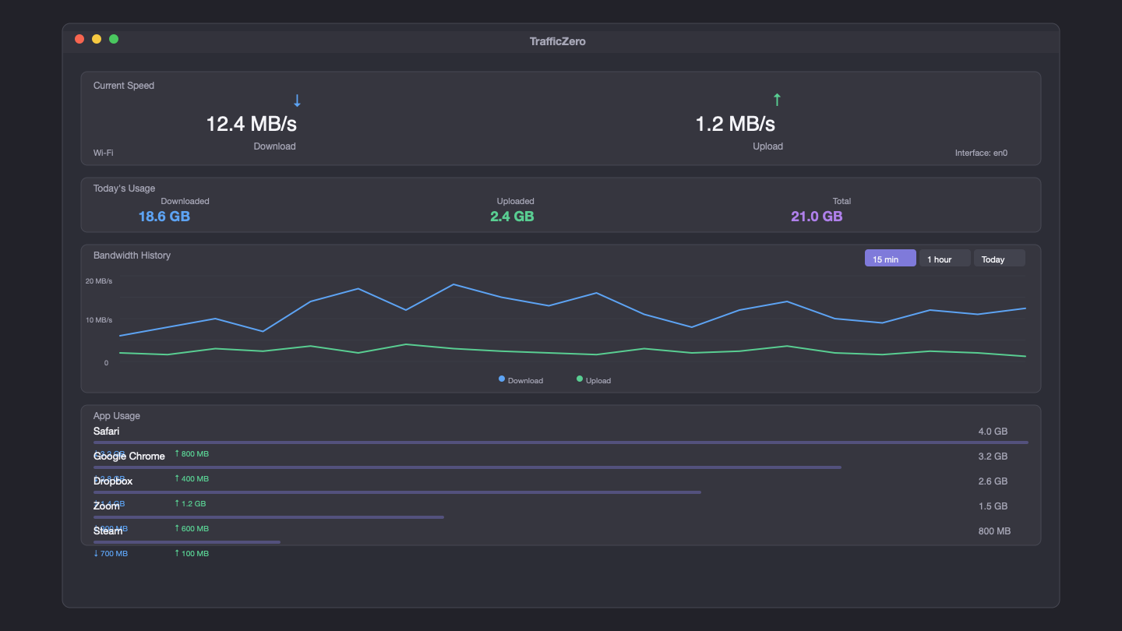Click the 20 MB/s axis label
Viewport: 1122px width, 631px height.
pyautogui.click(x=99, y=280)
